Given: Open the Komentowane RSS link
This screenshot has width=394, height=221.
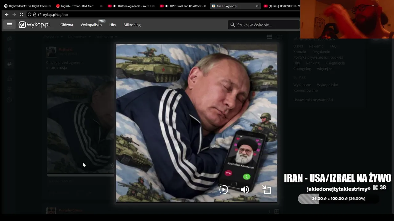Looking at the screenshot, I should coord(305,91).
